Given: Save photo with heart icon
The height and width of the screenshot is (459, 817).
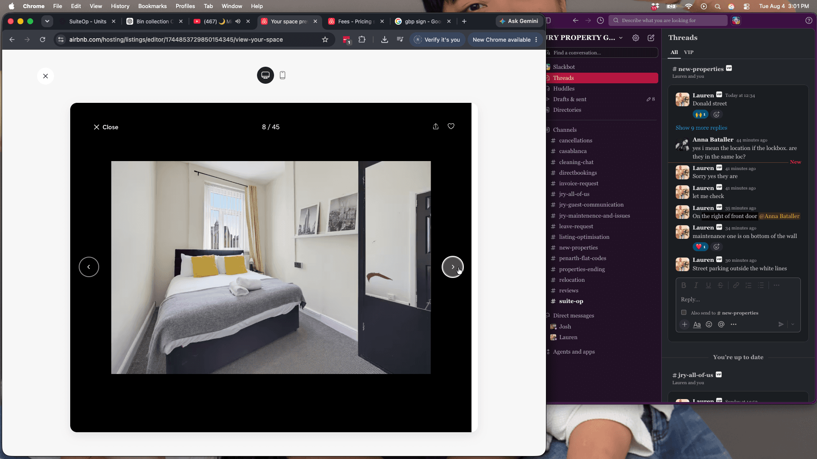Looking at the screenshot, I should click(451, 126).
